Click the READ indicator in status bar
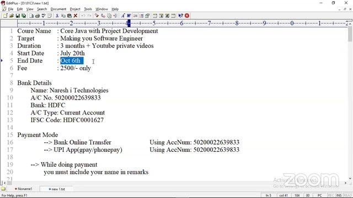The height and width of the screenshot is (198, 353). tap(347, 196)
